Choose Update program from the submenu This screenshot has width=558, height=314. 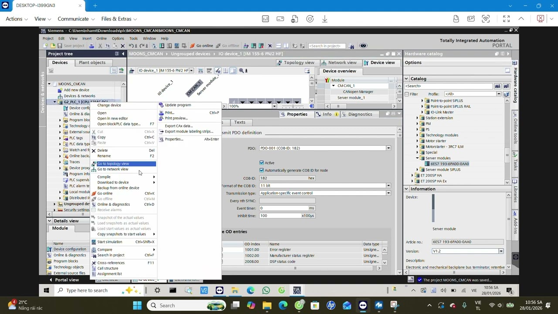coord(178,105)
